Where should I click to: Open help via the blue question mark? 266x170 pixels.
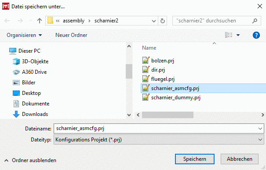pos(256,35)
